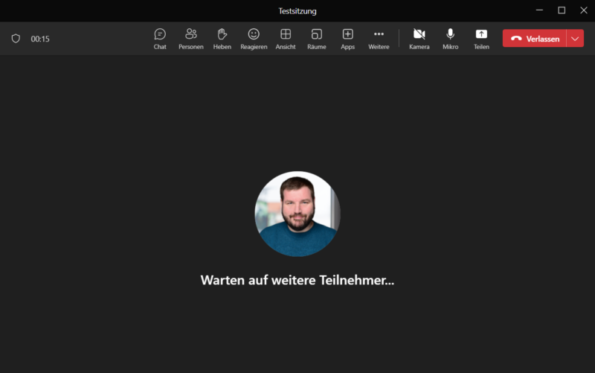Image resolution: width=595 pixels, height=373 pixels.
Task: Expand the Verlassen dropdown arrow
Action: [x=575, y=39]
